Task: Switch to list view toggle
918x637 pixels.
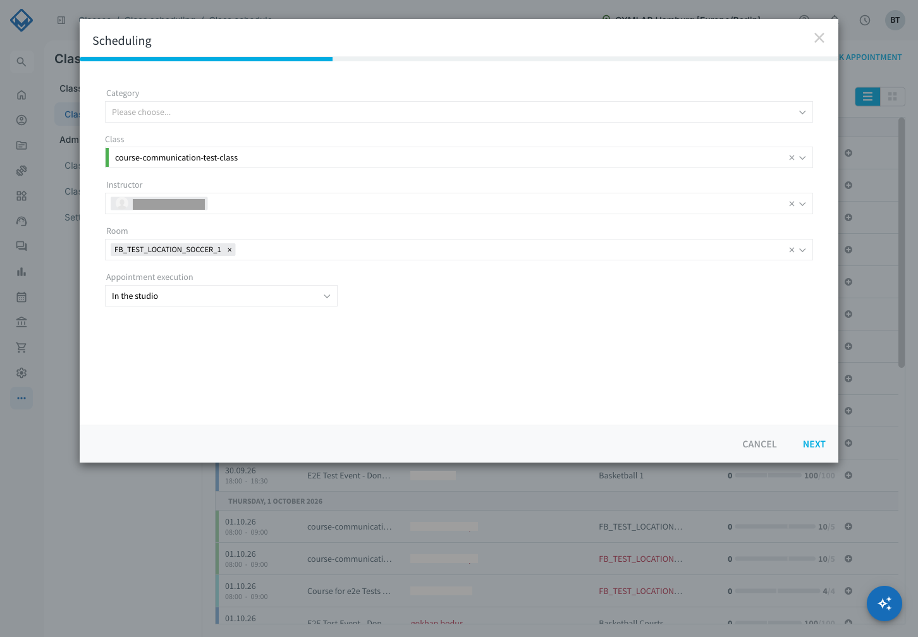Action: (867, 97)
